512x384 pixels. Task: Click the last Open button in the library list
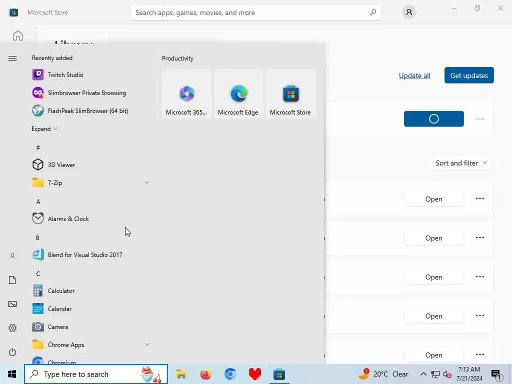tap(433, 355)
